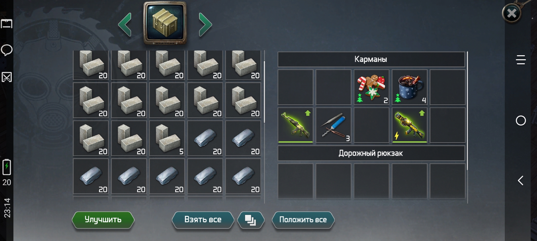Tap the stone block stack with count 5
Image resolution: width=537 pixels, height=241 pixels.
[167, 138]
